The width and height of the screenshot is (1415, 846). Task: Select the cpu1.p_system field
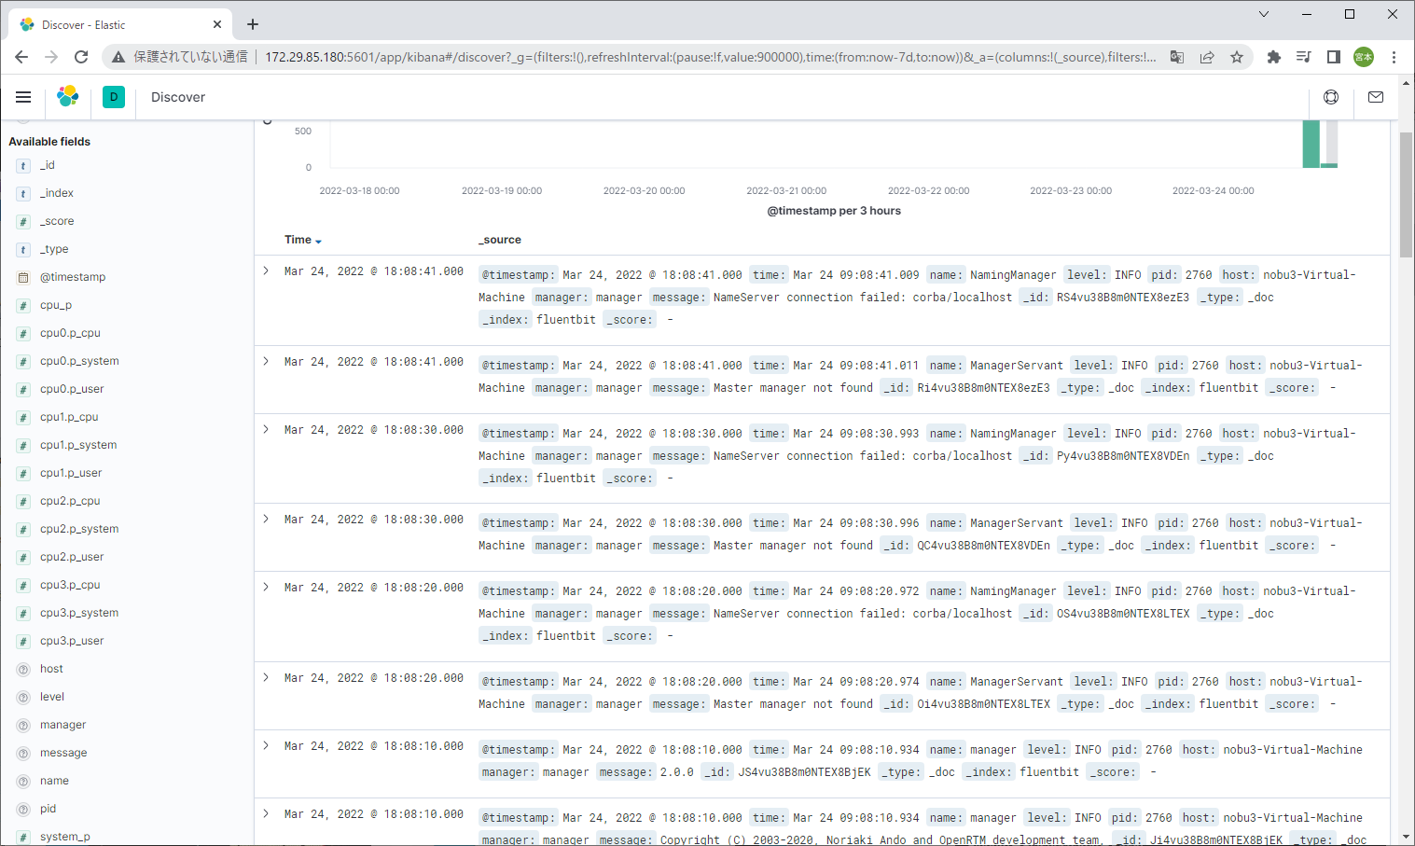coord(78,445)
